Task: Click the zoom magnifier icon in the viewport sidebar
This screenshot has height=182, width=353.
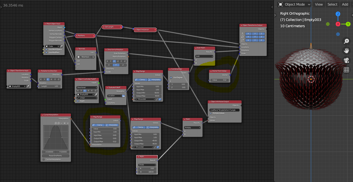Action: point(346,41)
